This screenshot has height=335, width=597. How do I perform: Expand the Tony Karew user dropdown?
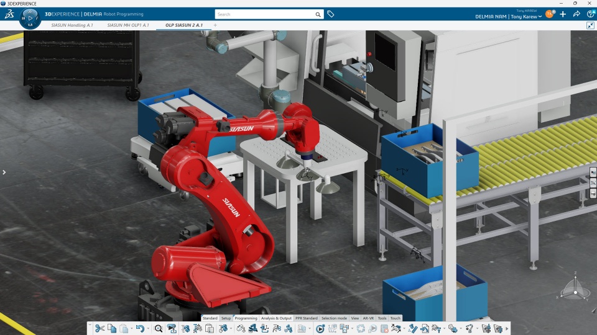click(x=540, y=17)
